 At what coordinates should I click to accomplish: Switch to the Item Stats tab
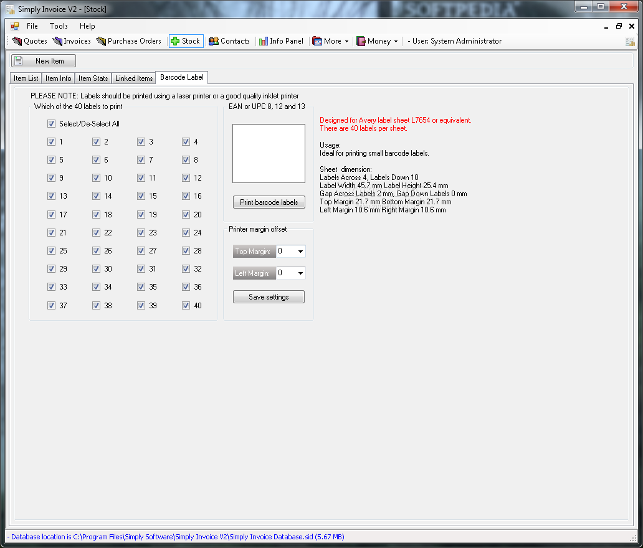click(93, 78)
